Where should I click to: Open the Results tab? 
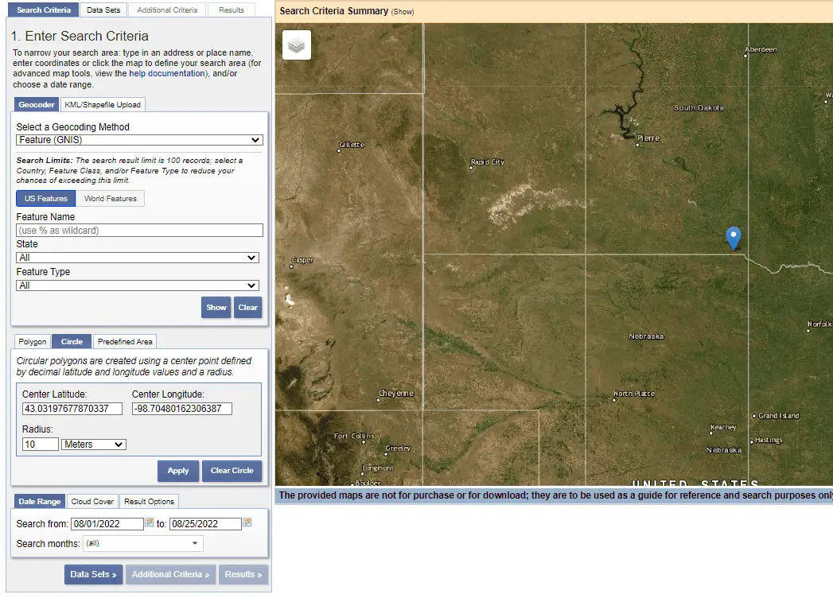coord(231,10)
